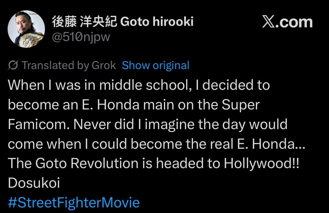Open the #StreetFighterMovie hashtag
The width and height of the screenshot is (329, 213).
[x=74, y=202]
